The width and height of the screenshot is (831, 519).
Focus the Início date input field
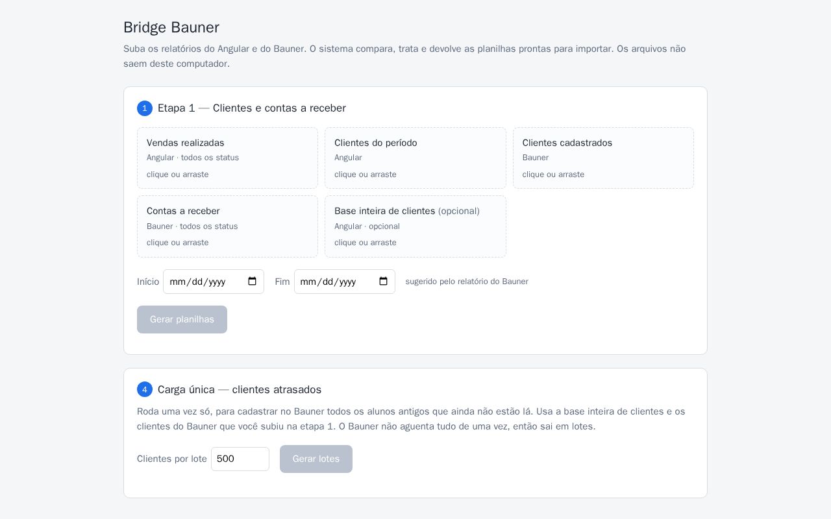(214, 282)
